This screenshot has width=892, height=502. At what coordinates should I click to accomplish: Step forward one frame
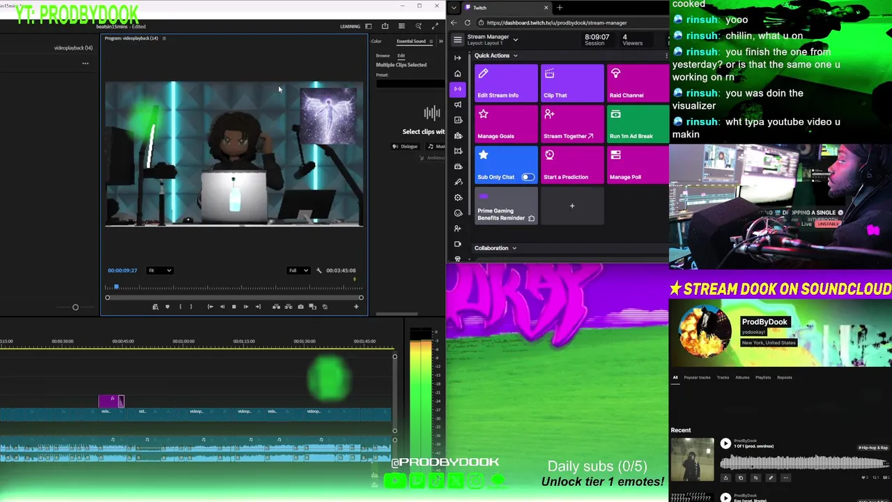(x=245, y=307)
